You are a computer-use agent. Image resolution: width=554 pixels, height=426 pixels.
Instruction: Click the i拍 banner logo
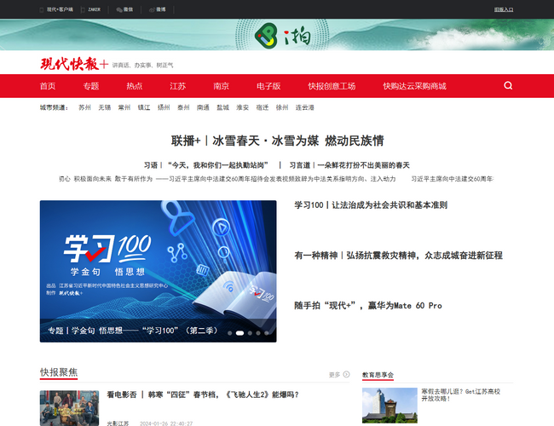pyautogui.click(x=276, y=35)
